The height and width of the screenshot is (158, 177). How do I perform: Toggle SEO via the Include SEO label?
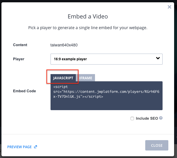(x=147, y=118)
